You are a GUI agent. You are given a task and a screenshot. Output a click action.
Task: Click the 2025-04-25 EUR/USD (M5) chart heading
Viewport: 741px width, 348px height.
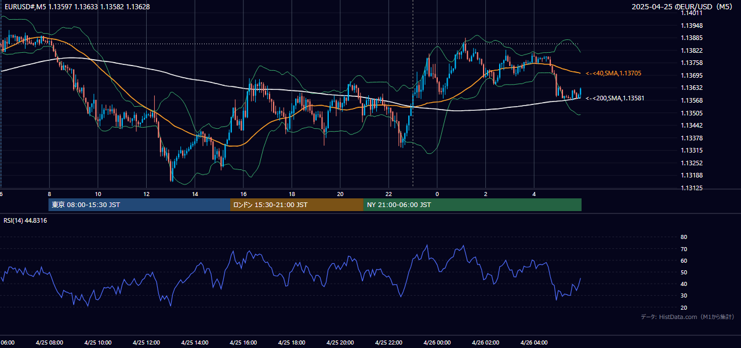[x=682, y=7]
